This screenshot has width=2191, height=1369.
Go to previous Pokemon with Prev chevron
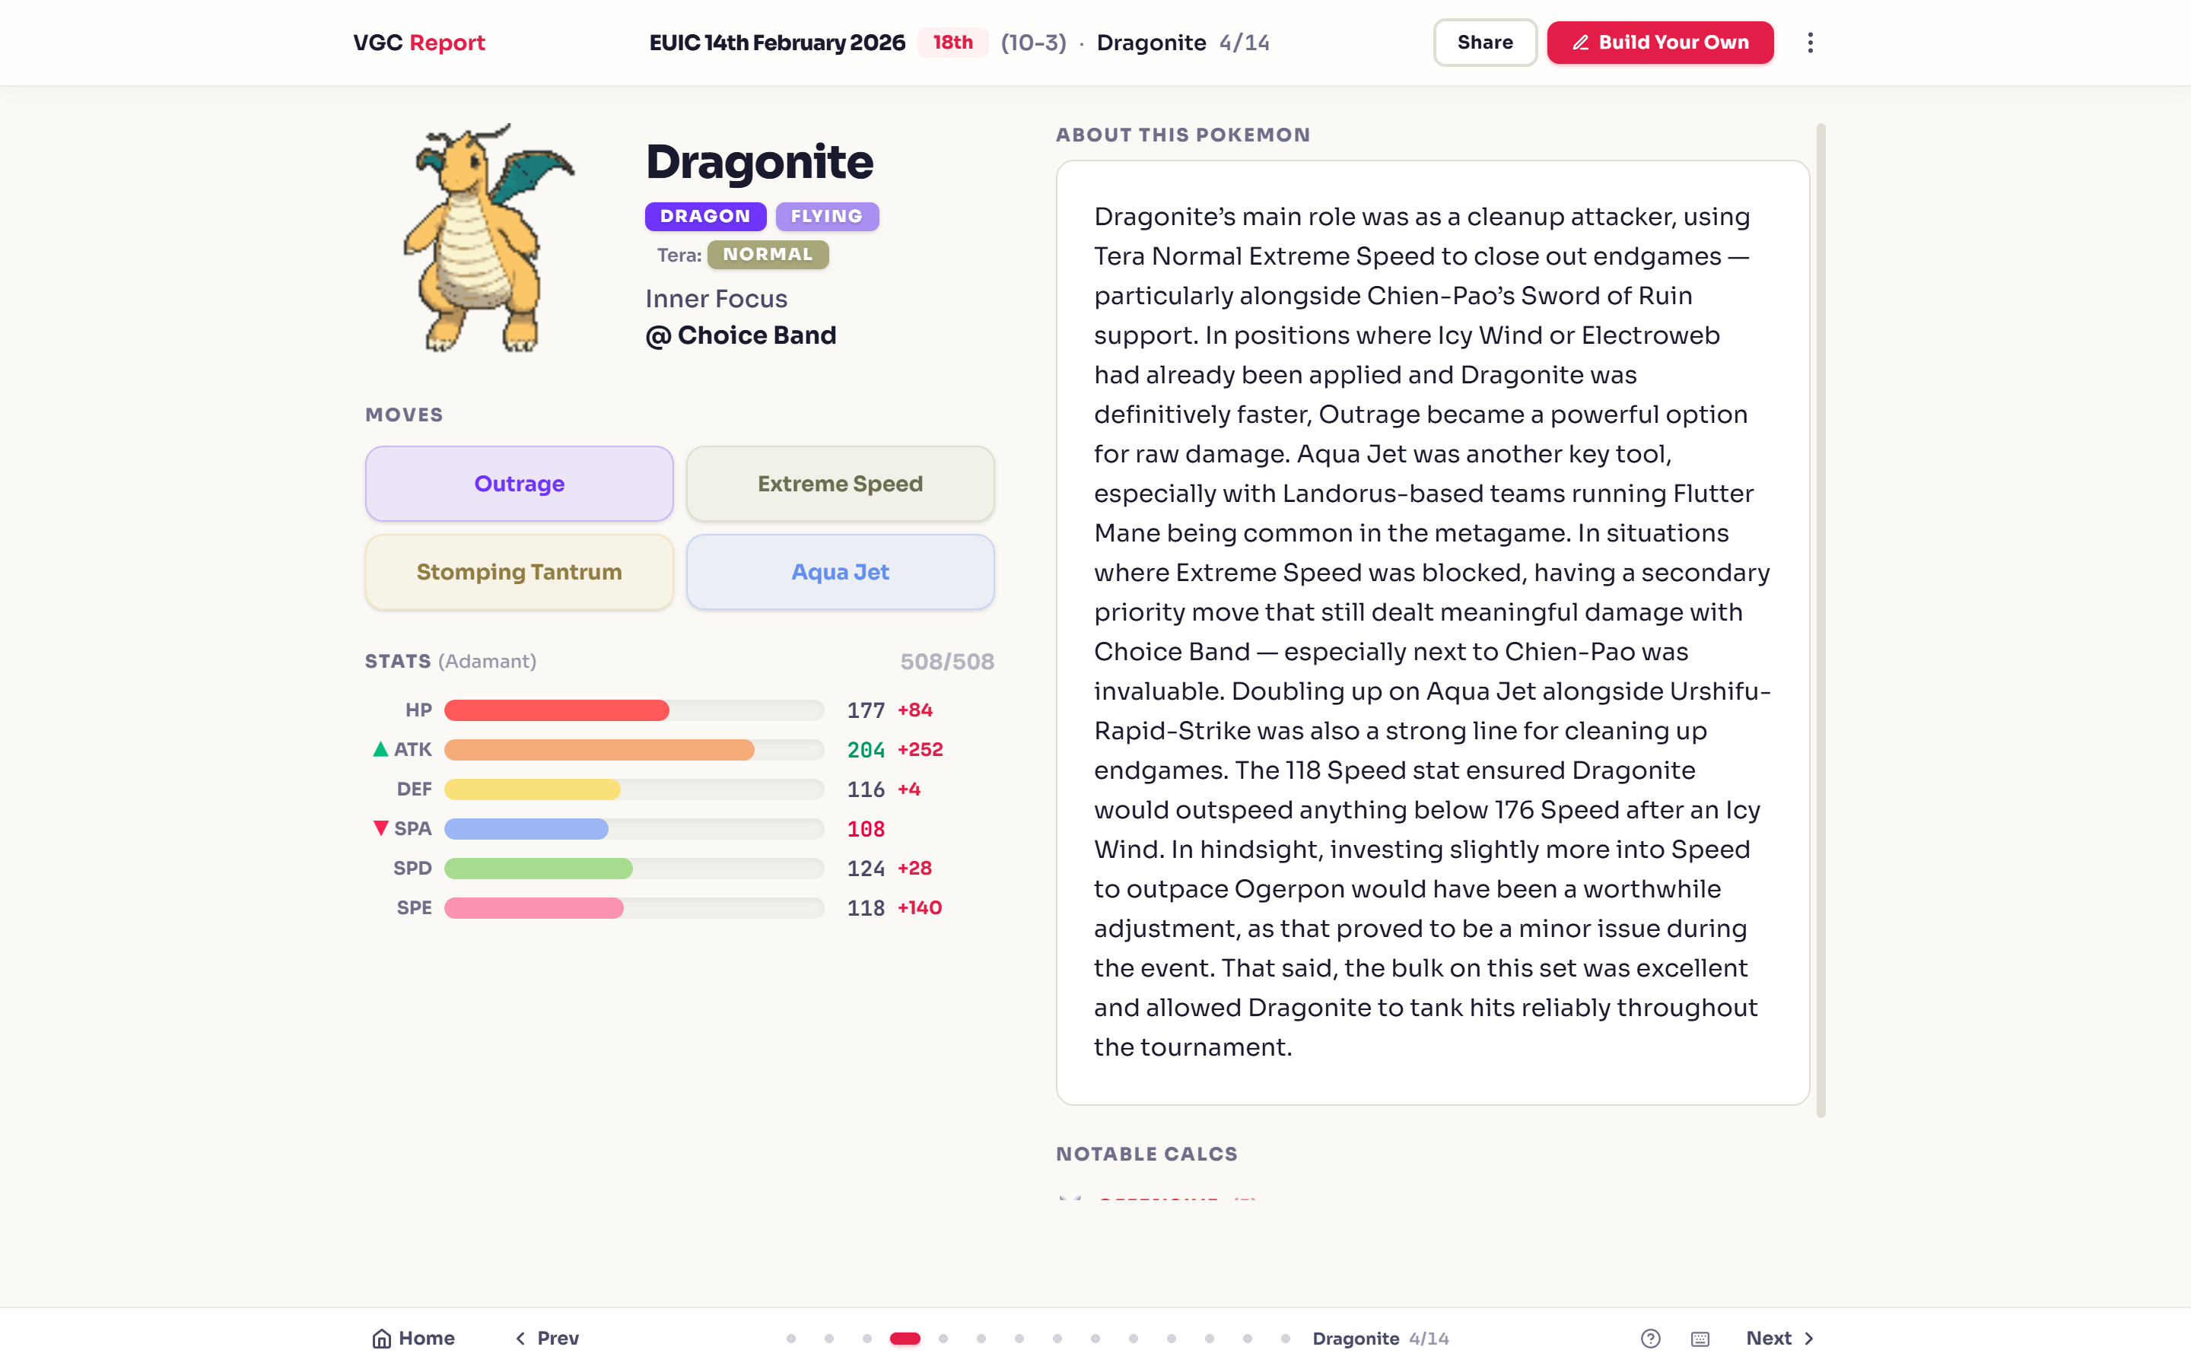520,1339
